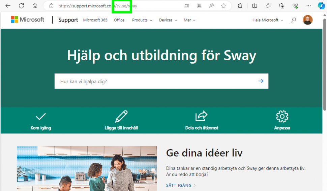Open the Anpassa label
The width and height of the screenshot is (327, 191).
pyautogui.click(x=282, y=128)
